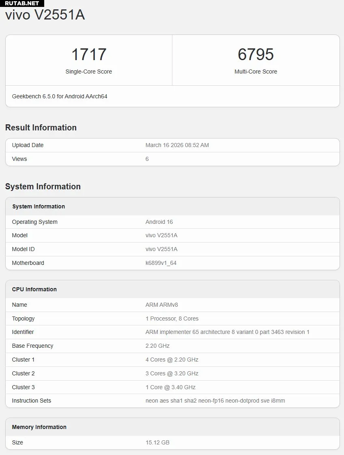
Task: Click the single-core score 1717
Action: pos(88,54)
